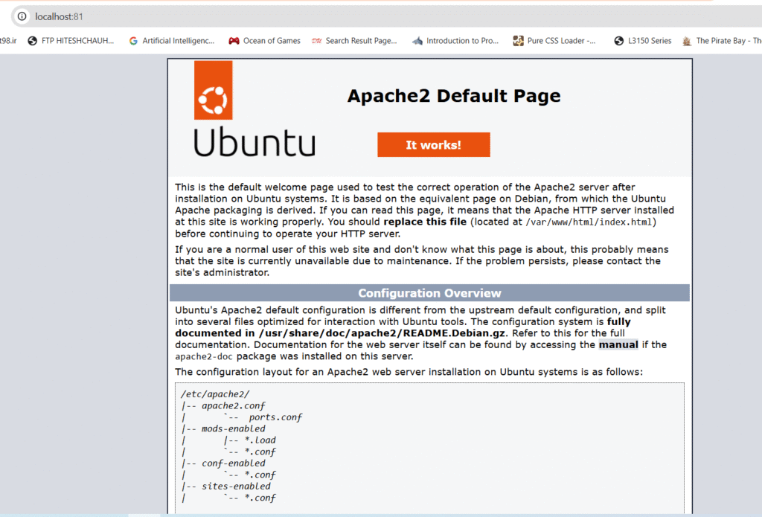Click the Configuration Overview section header

pos(429,293)
